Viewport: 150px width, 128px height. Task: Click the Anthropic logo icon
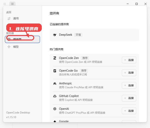(x=55, y=83)
